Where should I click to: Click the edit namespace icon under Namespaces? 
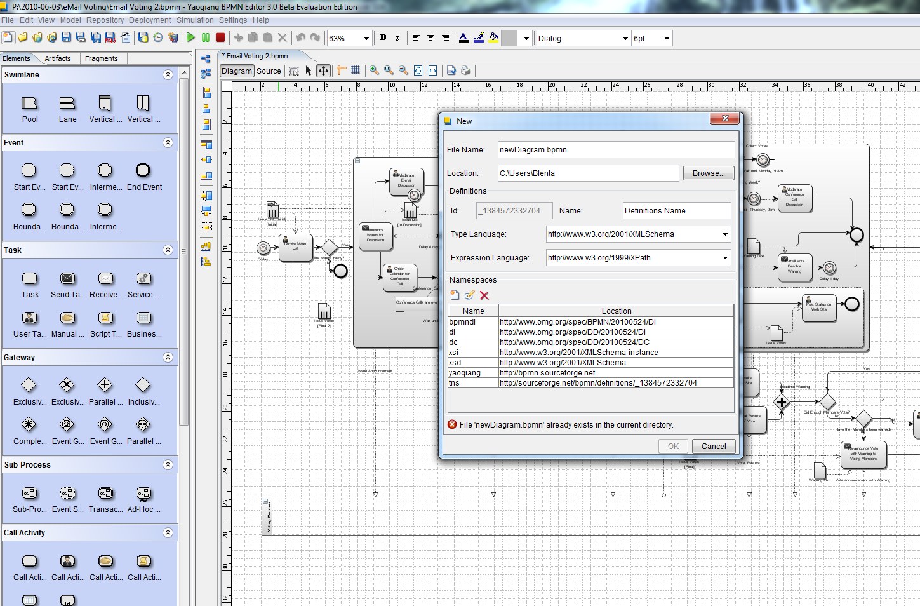pos(470,295)
